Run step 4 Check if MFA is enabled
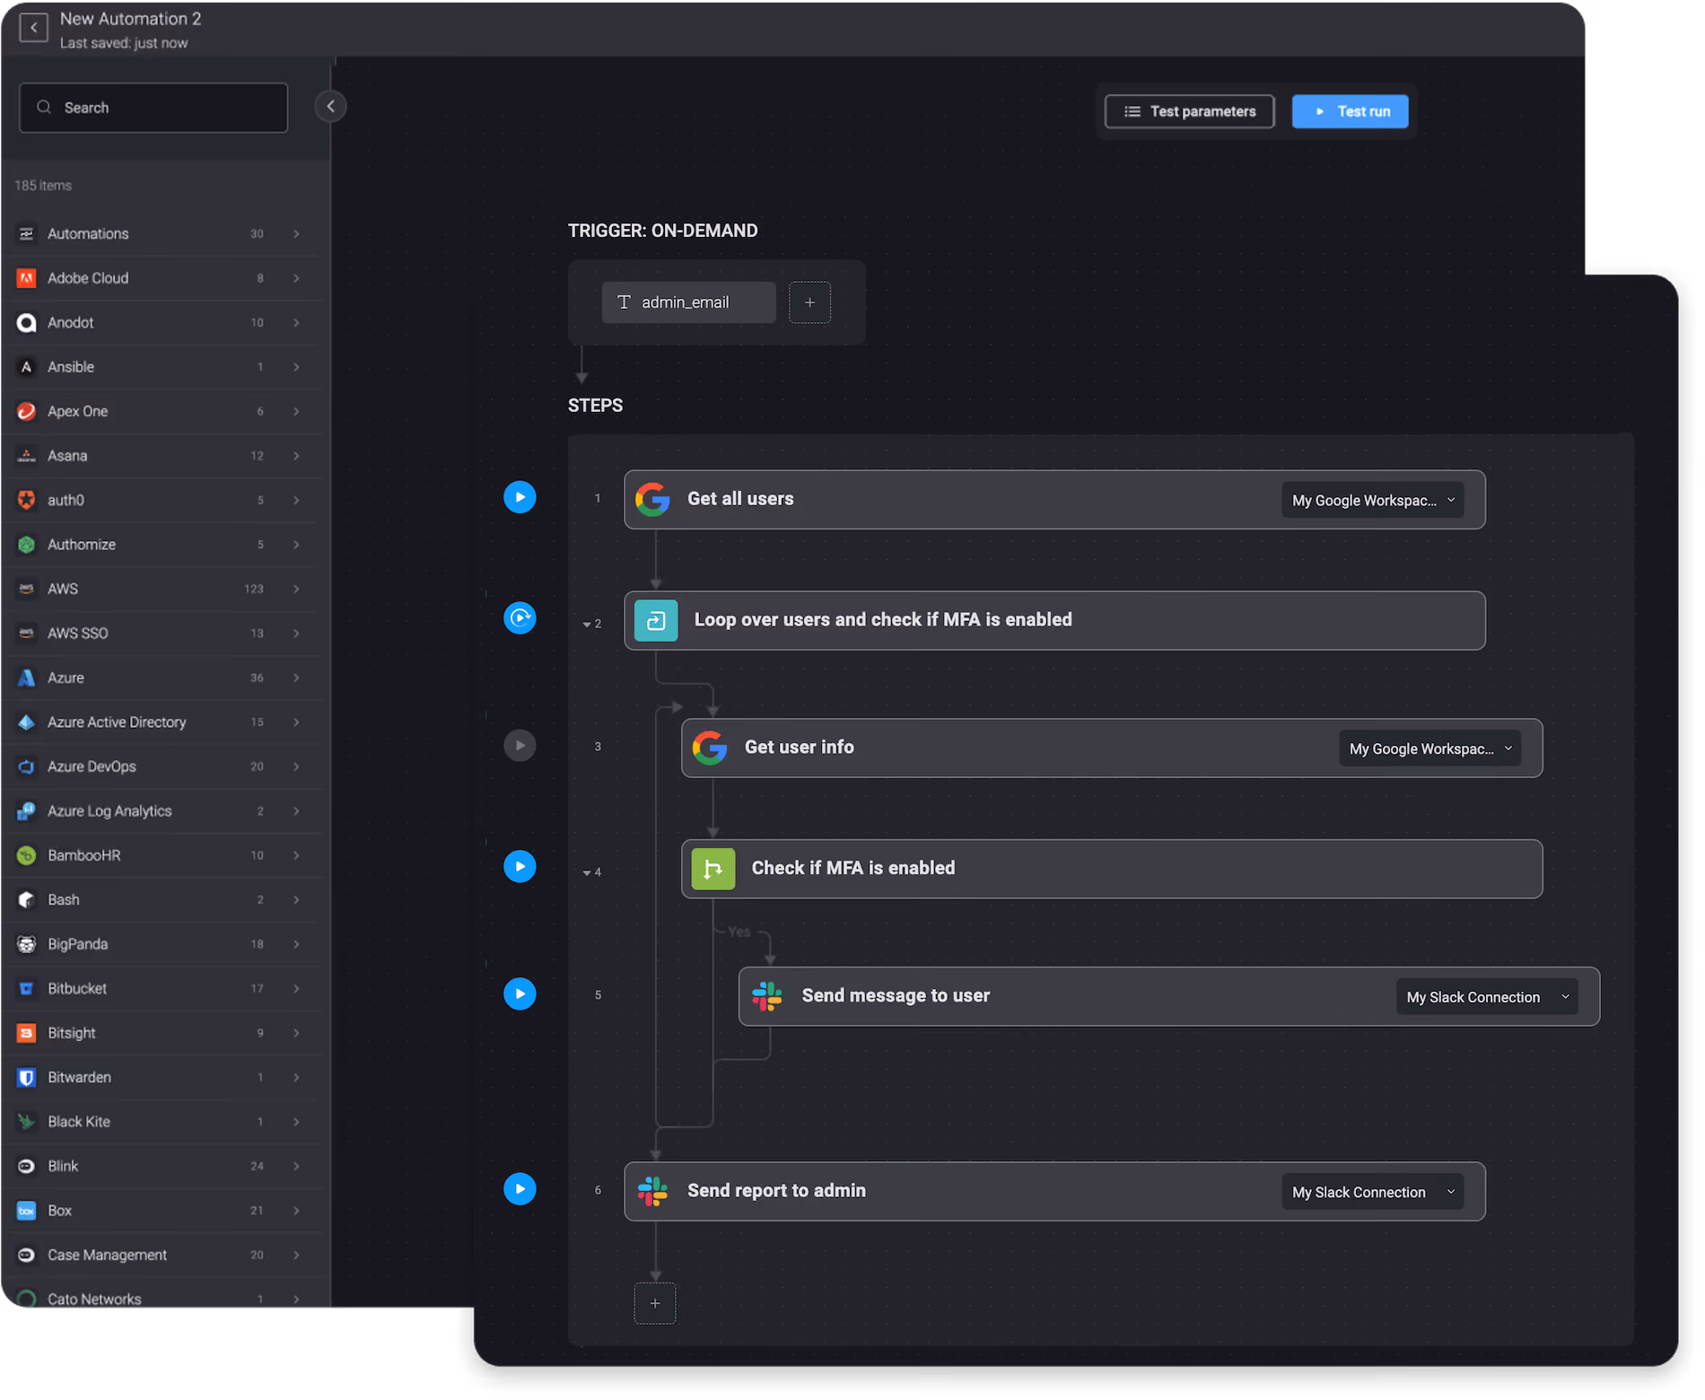 (520, 867)
